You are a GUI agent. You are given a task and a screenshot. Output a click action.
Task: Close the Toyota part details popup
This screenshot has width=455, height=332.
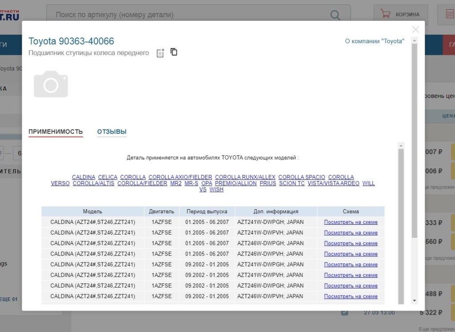(415, 30)
